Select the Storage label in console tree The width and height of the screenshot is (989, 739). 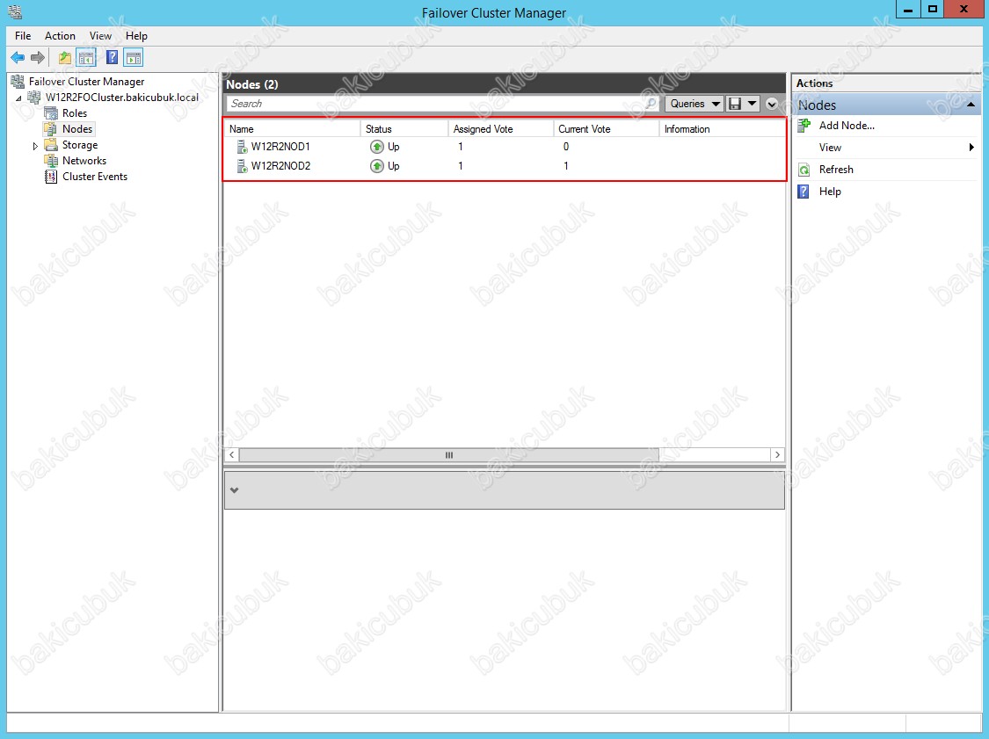pos(79,145)
